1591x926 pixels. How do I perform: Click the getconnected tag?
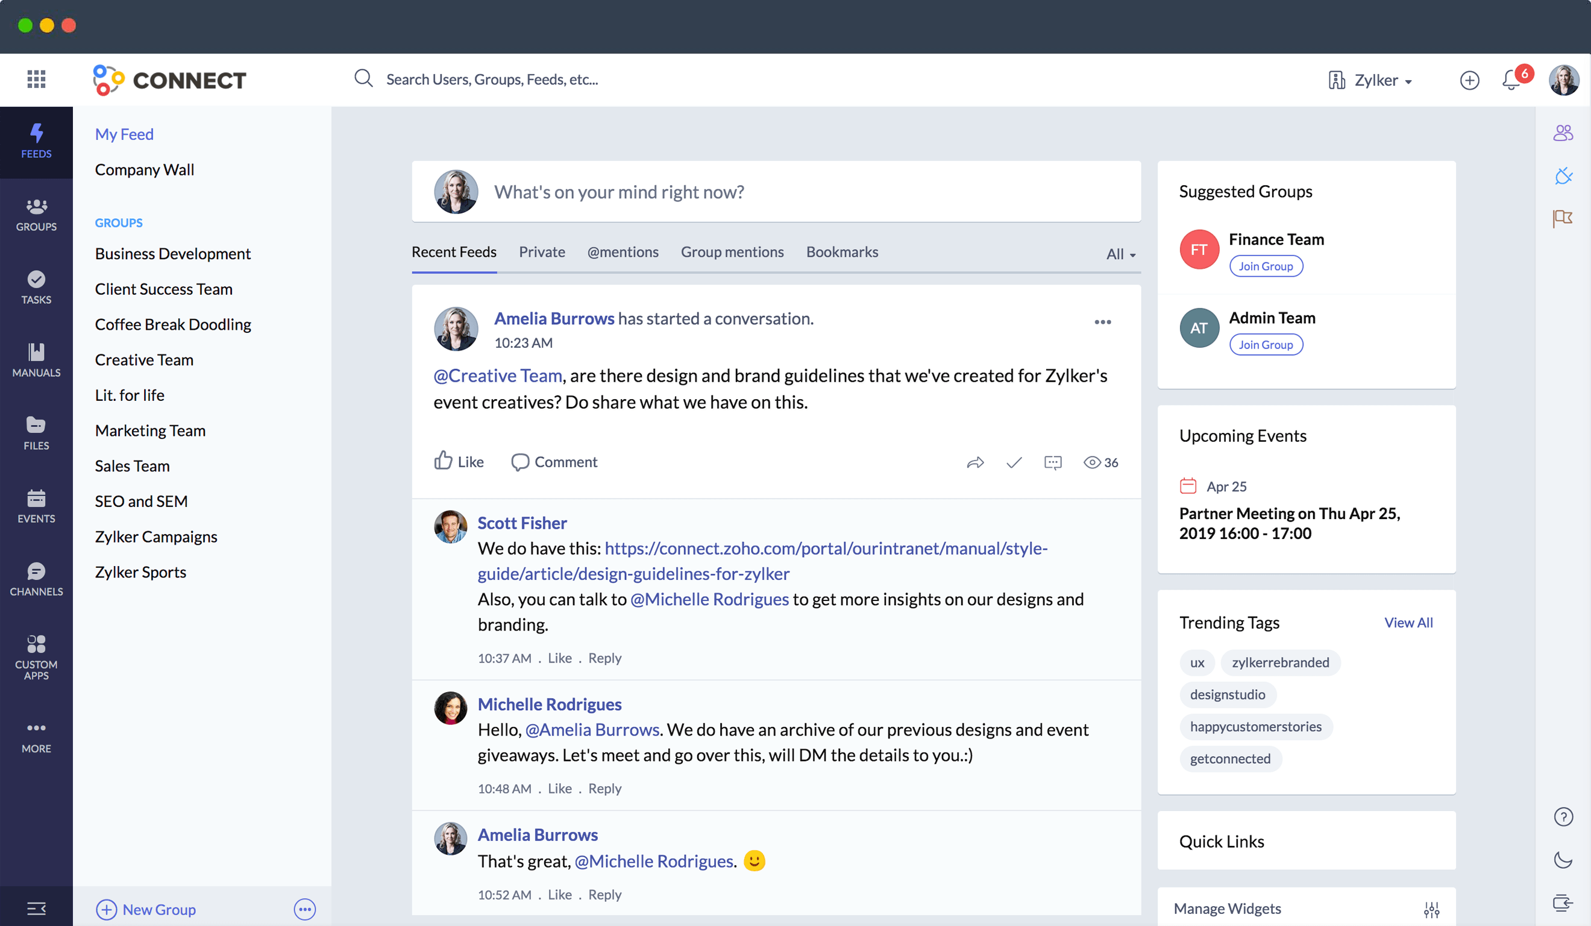pyautogui.click(x=1230, y=758)
